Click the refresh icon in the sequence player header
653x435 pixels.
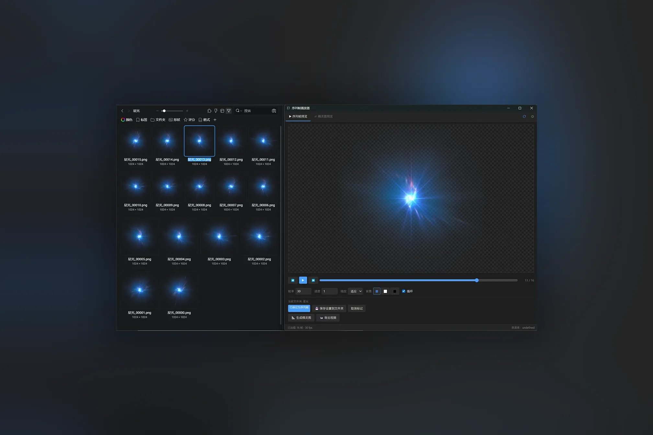[x=524, y=117]
